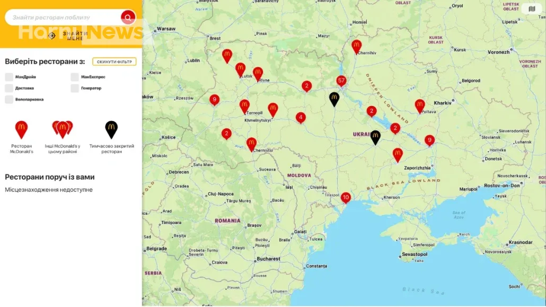The image size is (546, 307).
Task: Click the Kherson city label on map
Action: click(x=391, y=197)
